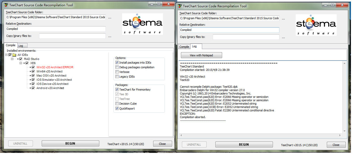Screen dimensions: 353x156
Task: Toggle the XE6 checkbox
Action: [x=27, y=63]
